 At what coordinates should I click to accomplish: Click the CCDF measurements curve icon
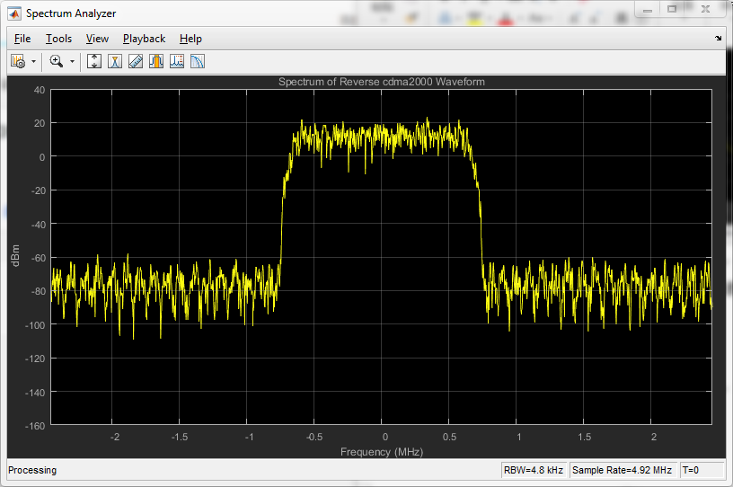click(x=198, y=61)
